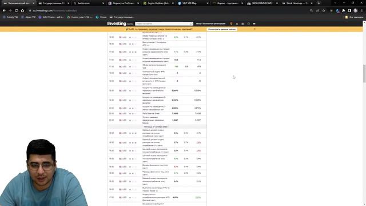Open the Chrome three-dot menu

tap(362, 10)
